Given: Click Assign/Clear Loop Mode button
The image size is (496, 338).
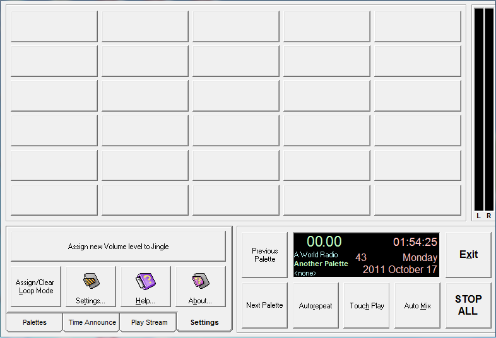Looking at the screenshot, I should 36,286.
